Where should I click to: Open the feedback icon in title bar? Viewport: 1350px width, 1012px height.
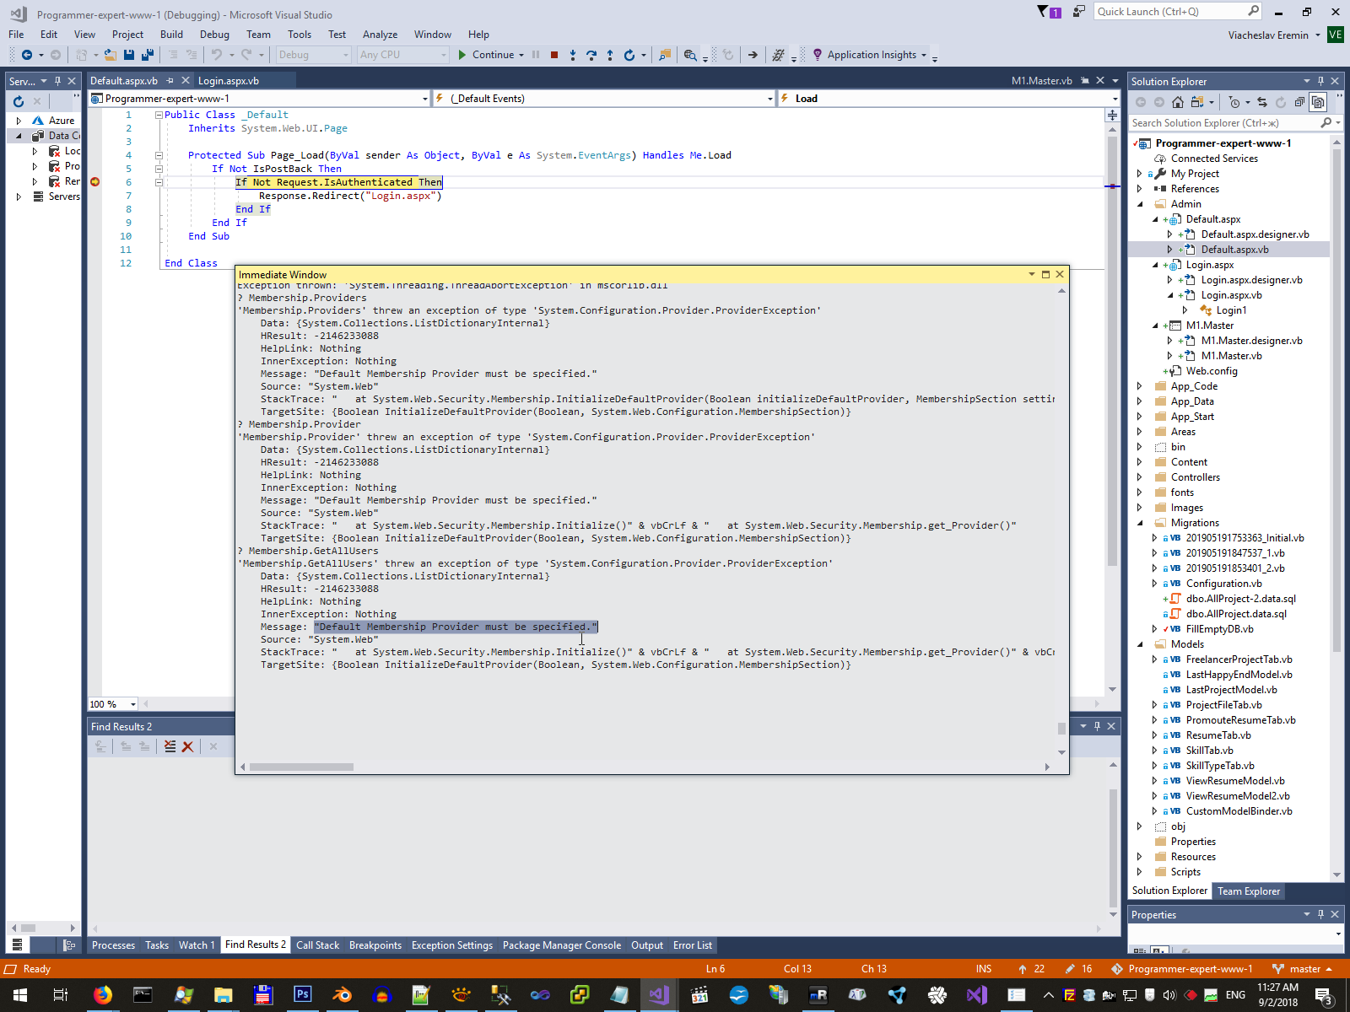[x=1079, y=12]
